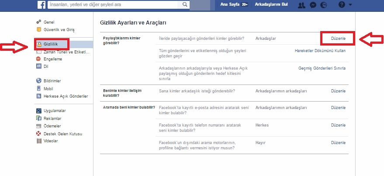Open Reklamlar settings
384x176 pixels.
pos(52,119)
